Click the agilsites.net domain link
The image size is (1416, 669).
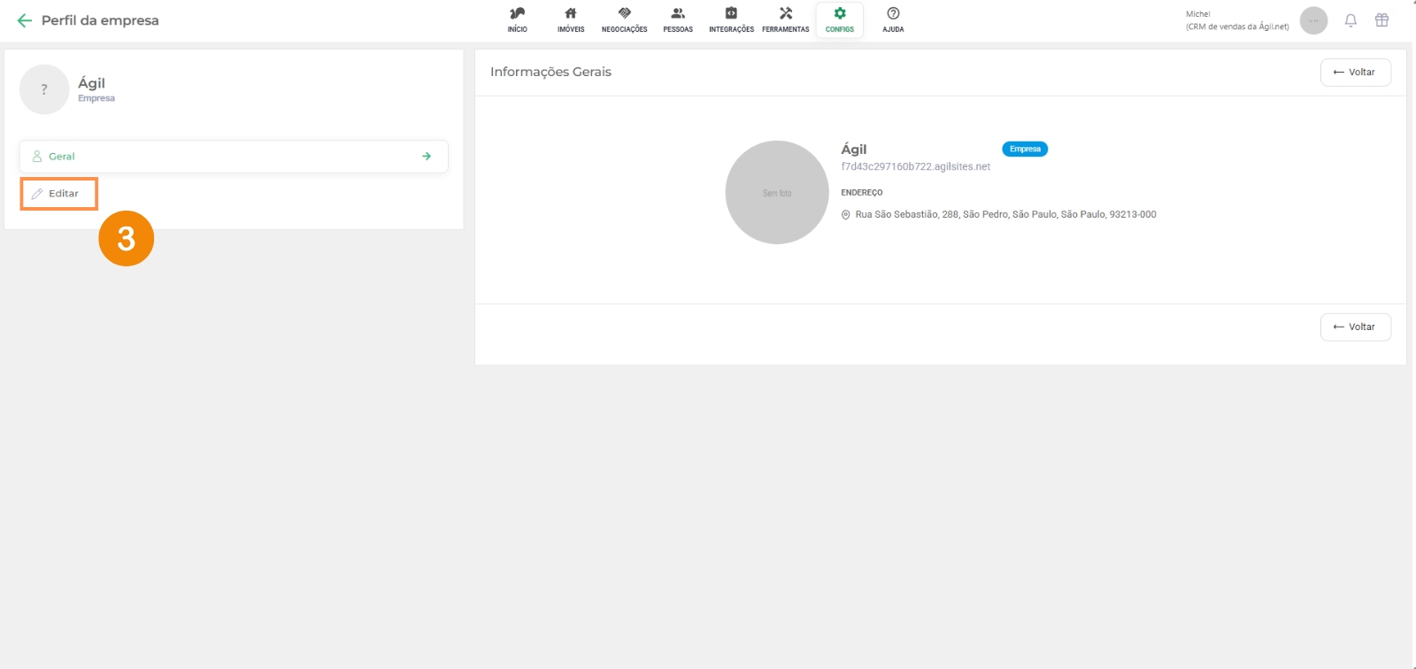tap(915, 166)
